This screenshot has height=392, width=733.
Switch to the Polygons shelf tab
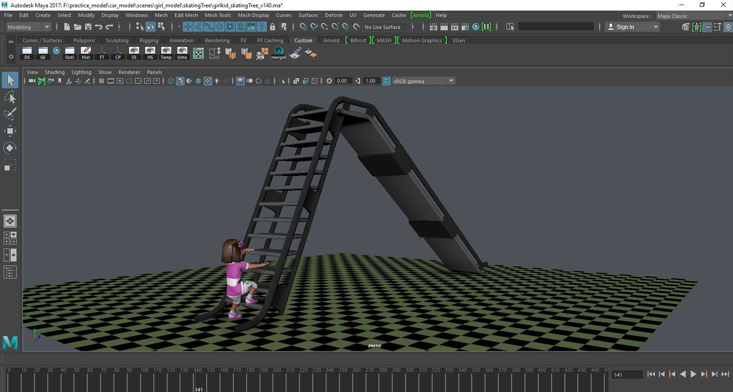pyautogui.click(x=84, y=40)
